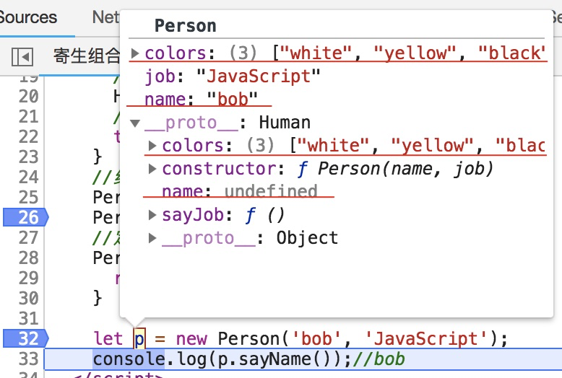Click line number 33 in gutter
The image size is (562, 378).
coord(28,359)
